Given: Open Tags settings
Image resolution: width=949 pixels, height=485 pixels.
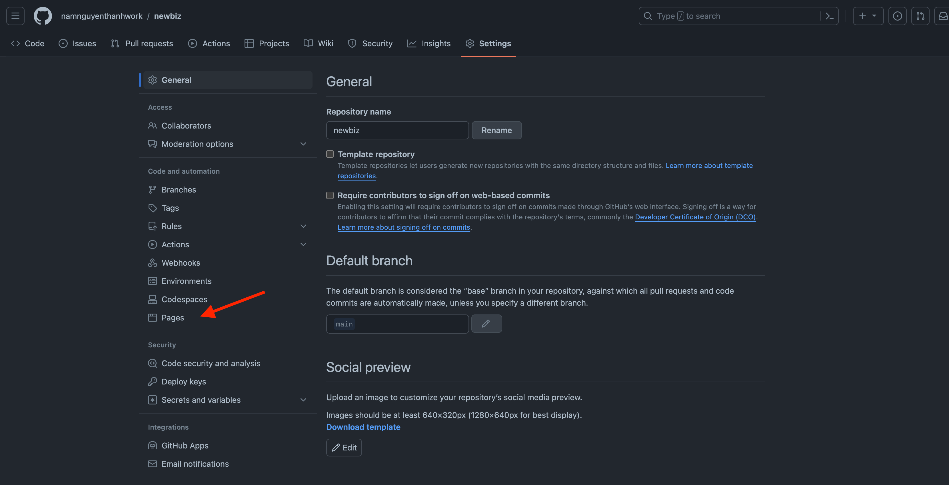Looking at the screenshot, I should pos(228,208).
